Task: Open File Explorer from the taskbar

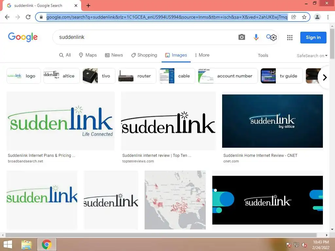Action: click(x=26, y=244)
